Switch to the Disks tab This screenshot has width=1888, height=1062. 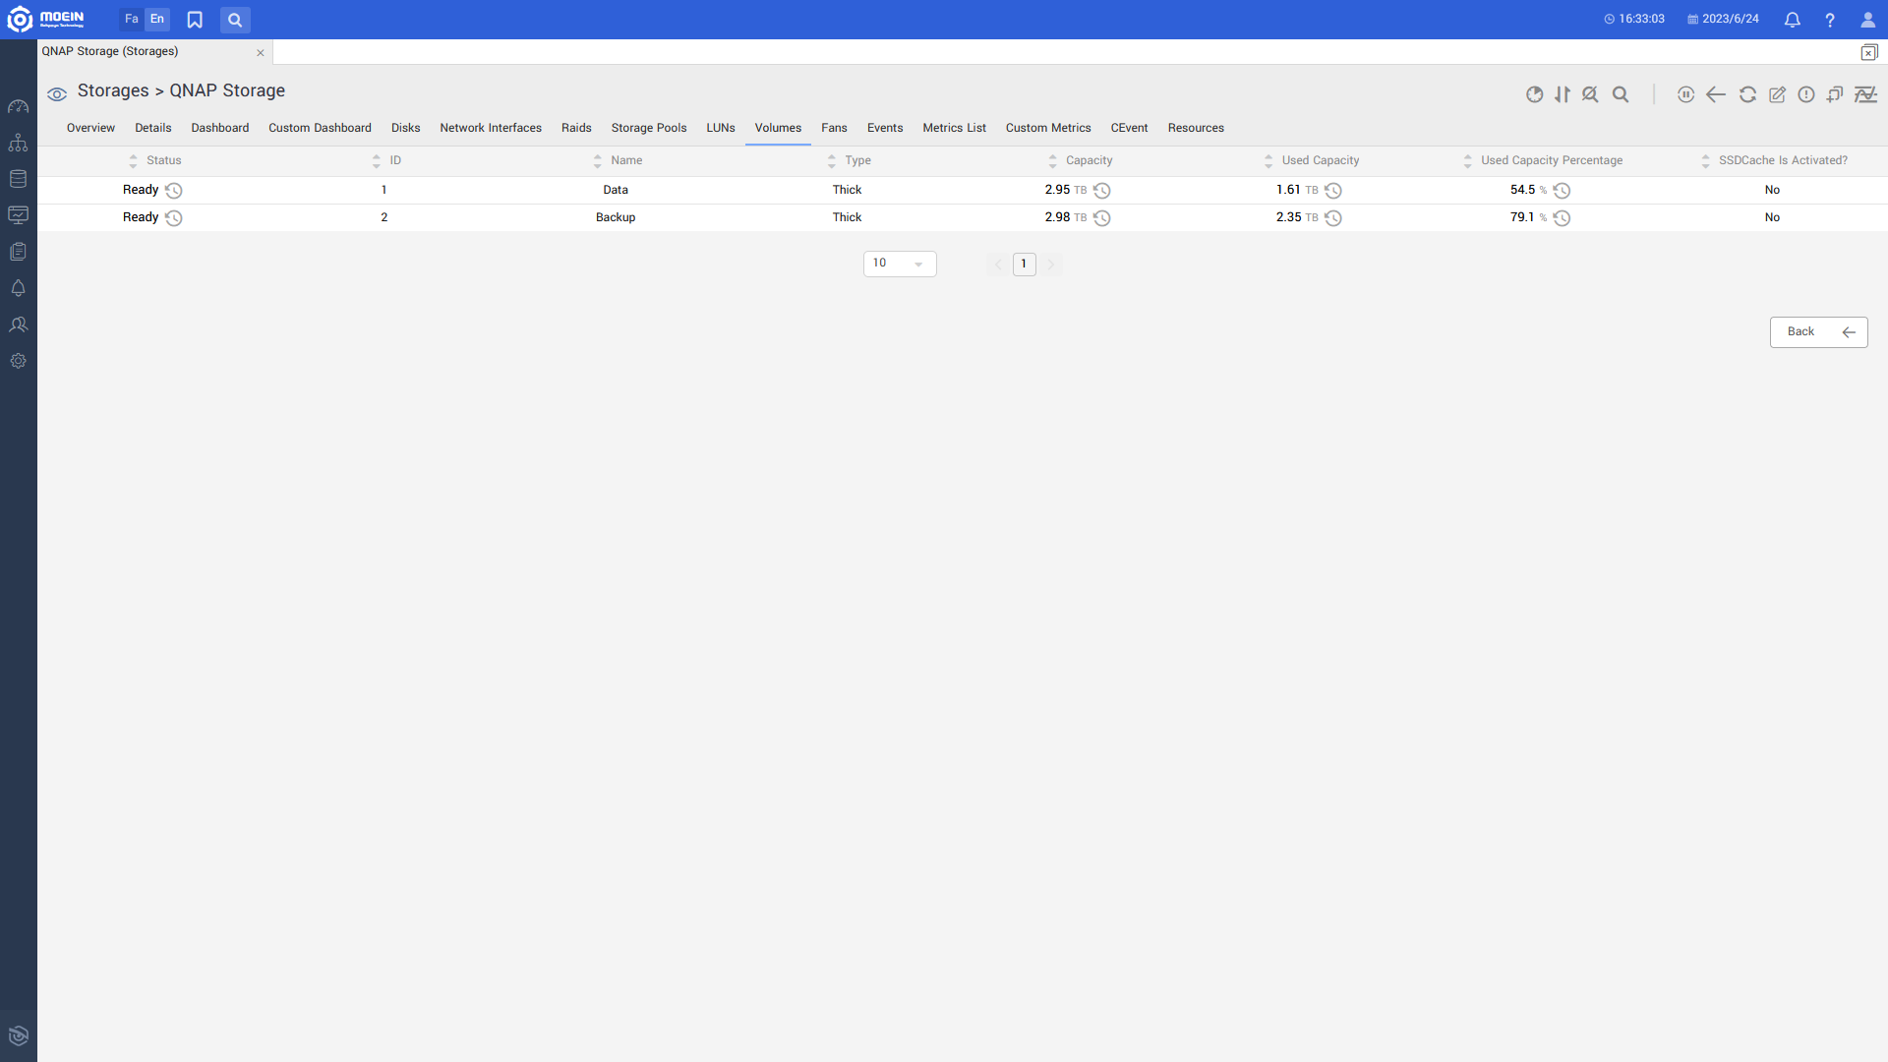405,128
